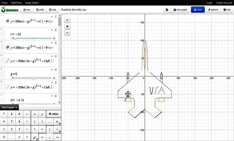
Task: Zoom in on the graph
Action: tap(67, 20)
